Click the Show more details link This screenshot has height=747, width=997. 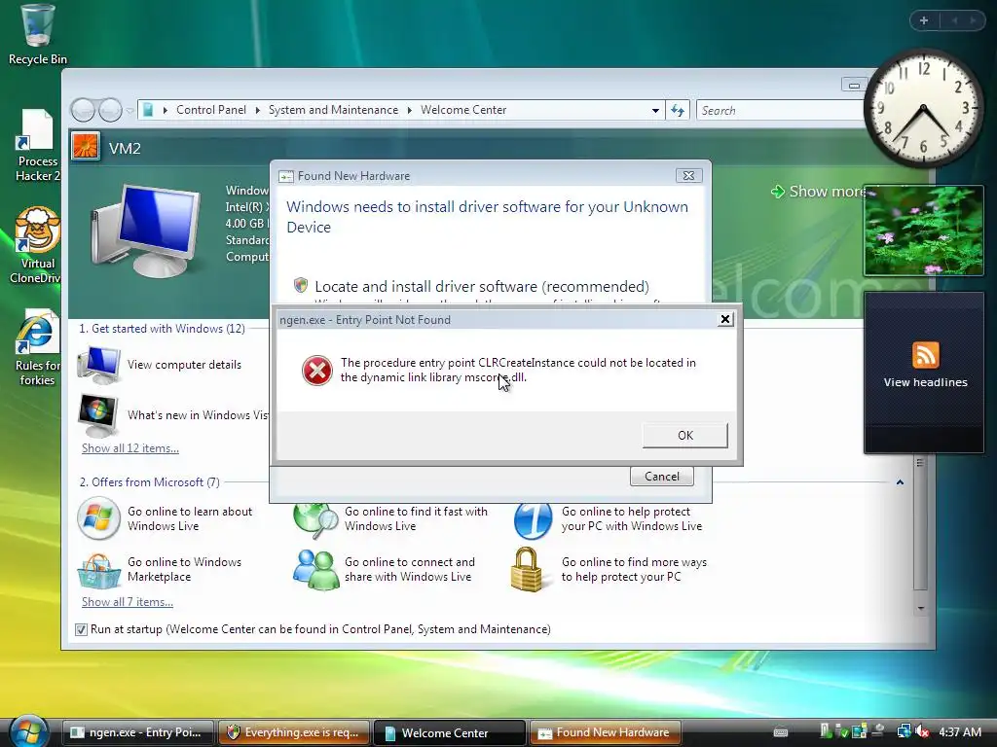(817, 192)
